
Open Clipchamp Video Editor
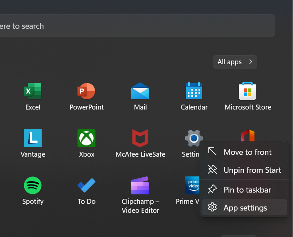[140, 185]
